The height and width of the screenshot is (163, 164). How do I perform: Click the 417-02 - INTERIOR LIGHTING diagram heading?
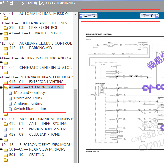99,34
